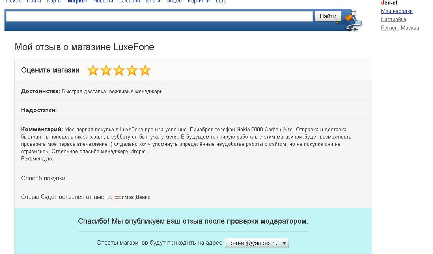433x254 pixels.
Task: Click the fourth rating star
Action: (132, 70)
